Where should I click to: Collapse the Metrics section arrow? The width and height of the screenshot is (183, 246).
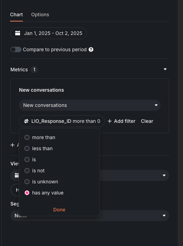(x=165, y=69)
